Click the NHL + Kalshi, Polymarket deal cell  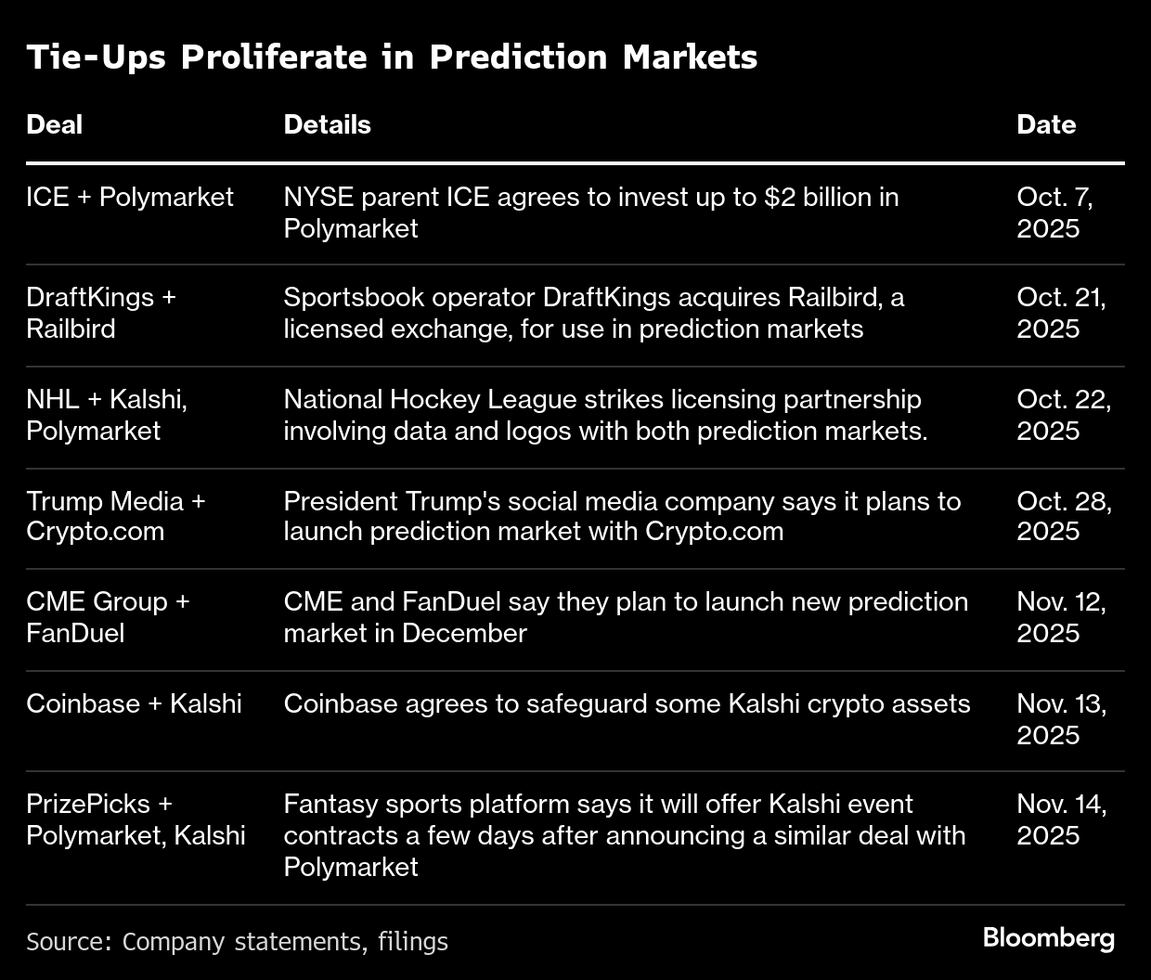[107, 415]
